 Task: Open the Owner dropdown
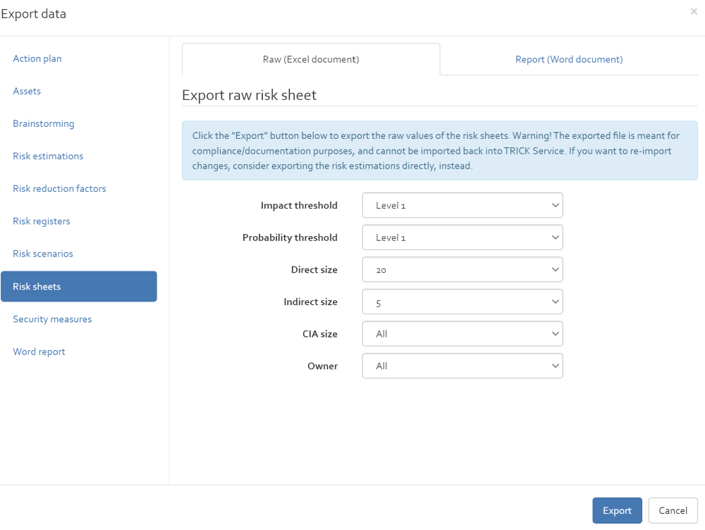tap(462, 366)
